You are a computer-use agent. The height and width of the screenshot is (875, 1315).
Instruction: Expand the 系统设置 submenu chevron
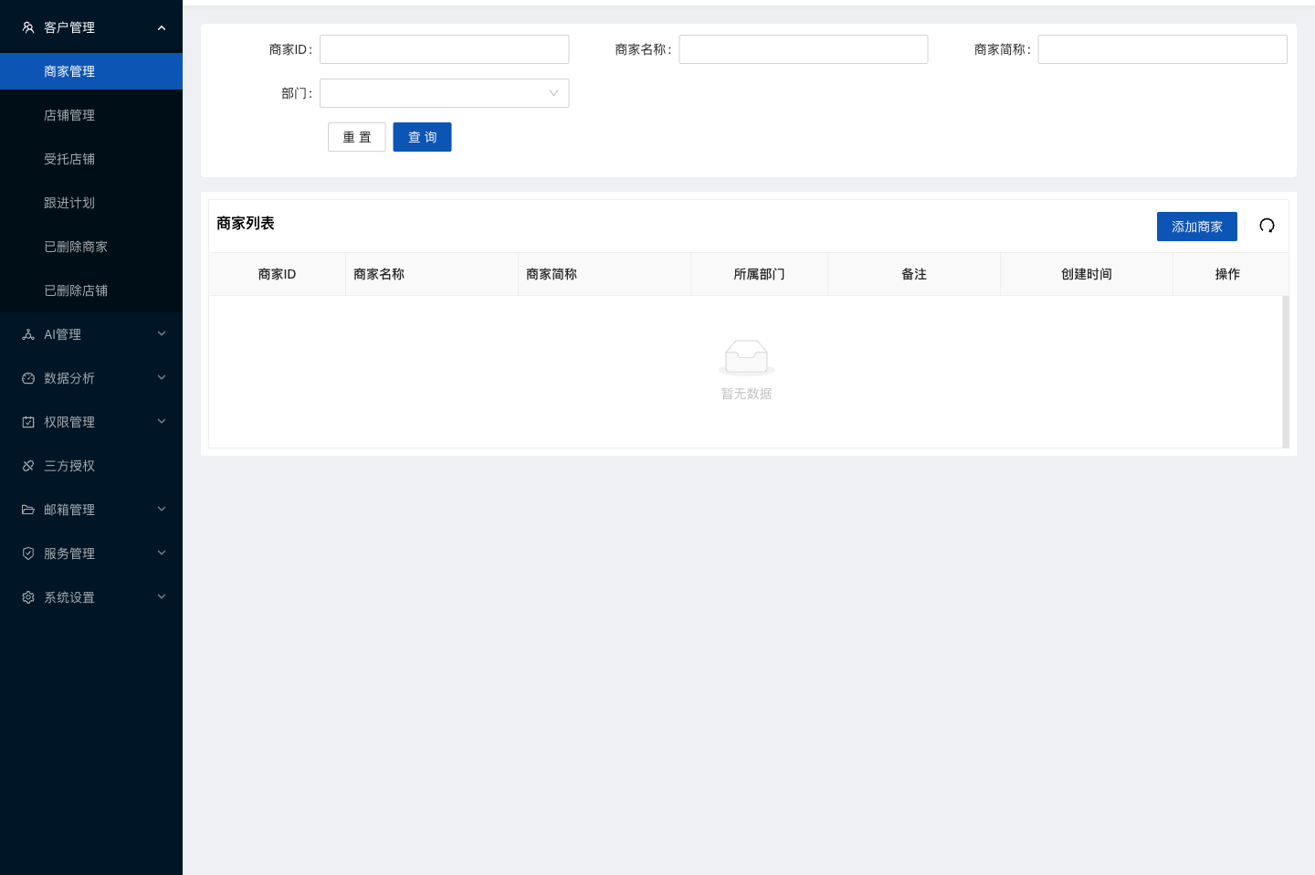162,597
